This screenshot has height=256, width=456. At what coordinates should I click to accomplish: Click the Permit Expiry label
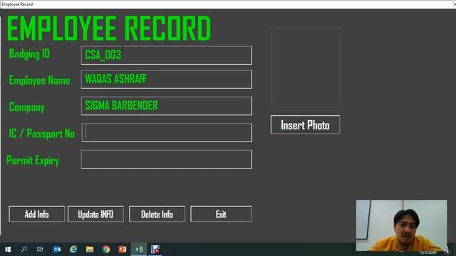point(33,161)
